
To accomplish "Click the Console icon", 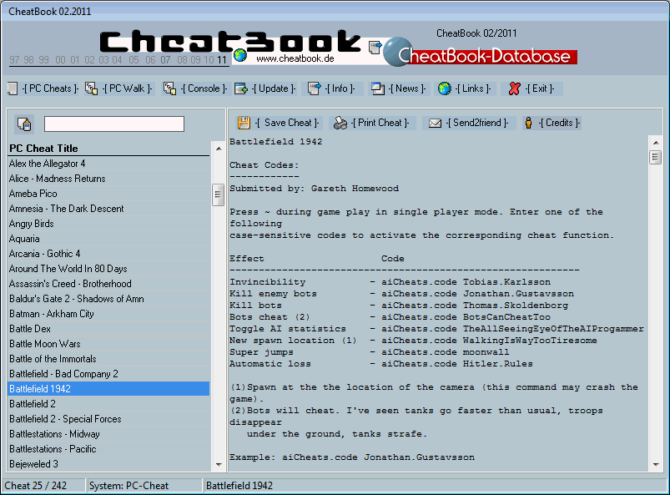I will [169, 89].
